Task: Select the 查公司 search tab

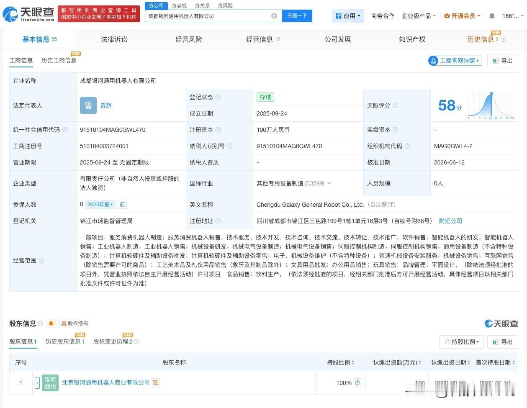Action: point(156,6)
